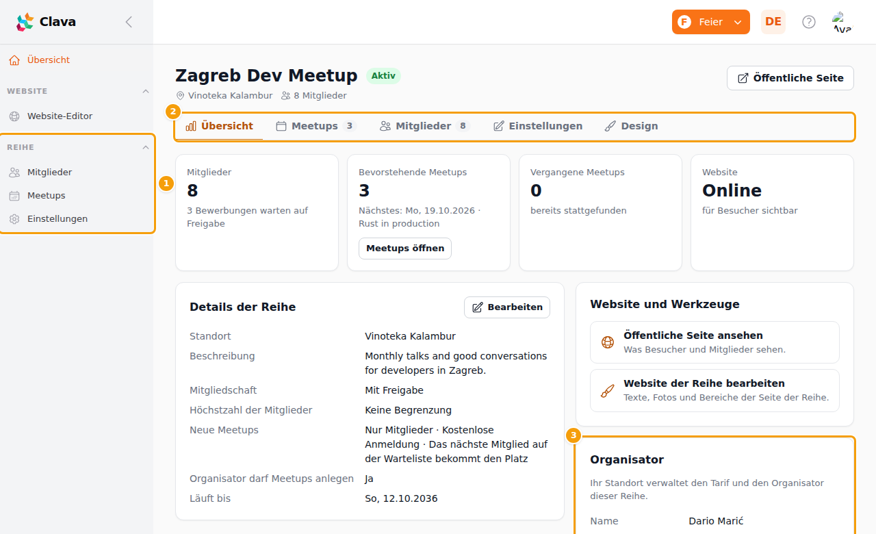Collapse the sidebar with the chevron arrow
This screenshot has height=534, width=876.
[x=129, y=22]
